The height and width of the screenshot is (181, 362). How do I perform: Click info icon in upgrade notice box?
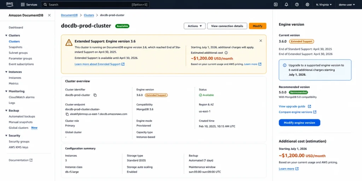pos(285,65)
